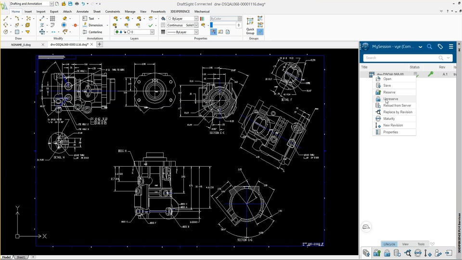Click the Rev column header

tap(442, 67)
